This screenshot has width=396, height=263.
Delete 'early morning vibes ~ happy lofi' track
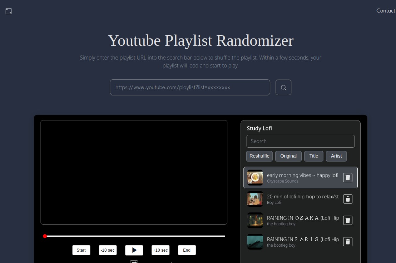[x=348, y=178]
